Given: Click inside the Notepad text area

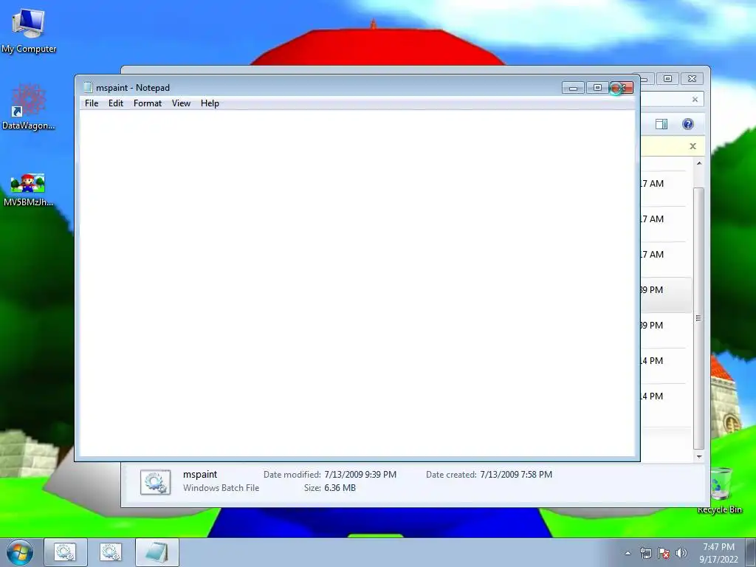Looking at the screenshot, I should point(357,283).
